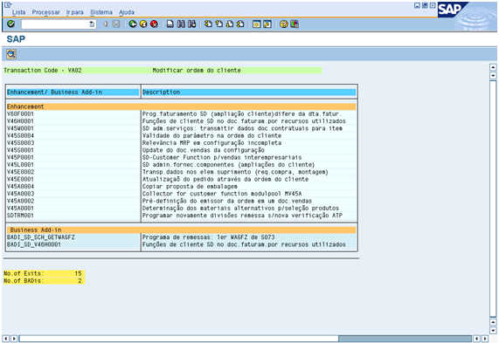Go to first page icon

pyautogui.click(x=208, y=24)
